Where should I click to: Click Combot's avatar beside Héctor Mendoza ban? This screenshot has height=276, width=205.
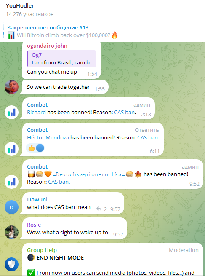[x=12, y=149]
